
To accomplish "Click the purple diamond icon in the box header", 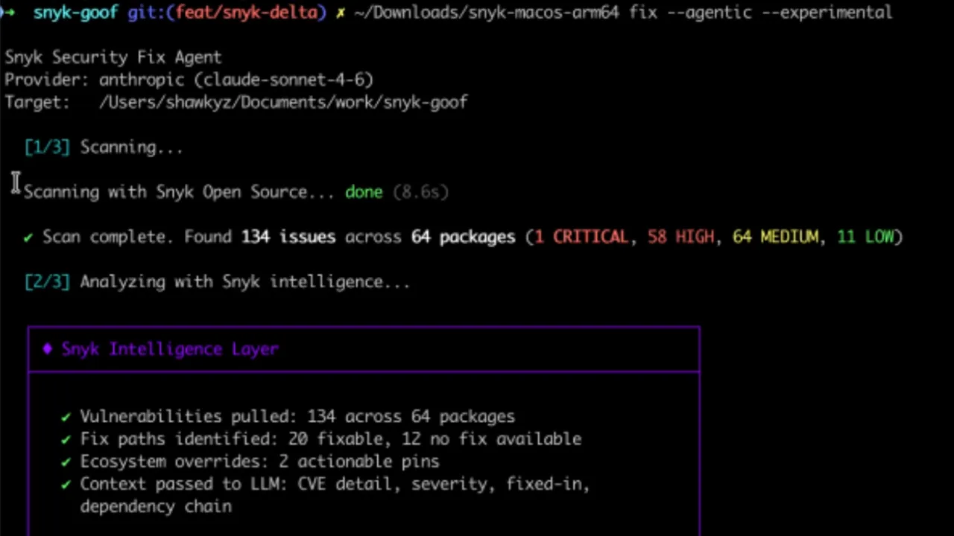I will pos(47,348).
